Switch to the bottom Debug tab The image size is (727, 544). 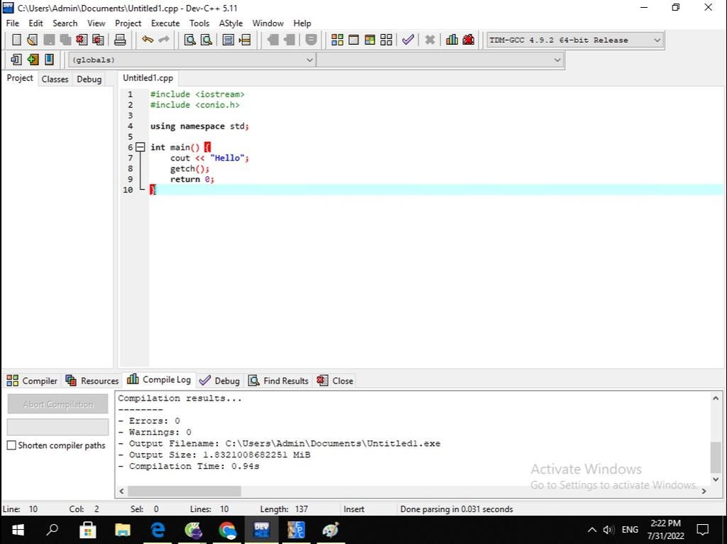click(x=219, y=381)
